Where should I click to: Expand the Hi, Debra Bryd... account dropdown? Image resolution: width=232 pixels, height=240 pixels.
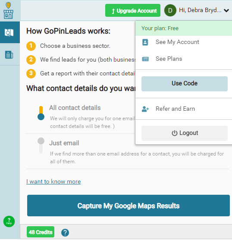click(x=200, y=10)
